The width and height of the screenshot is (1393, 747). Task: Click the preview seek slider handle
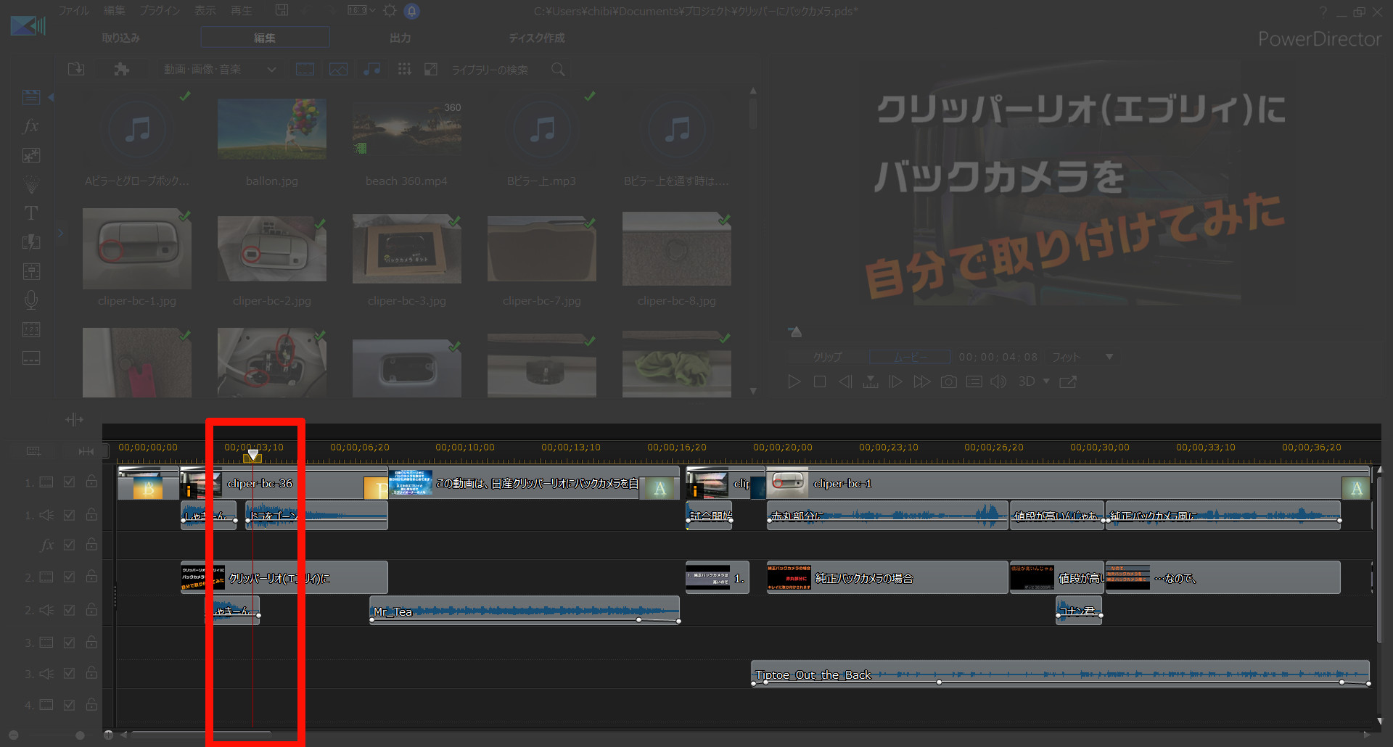(796, 332)
